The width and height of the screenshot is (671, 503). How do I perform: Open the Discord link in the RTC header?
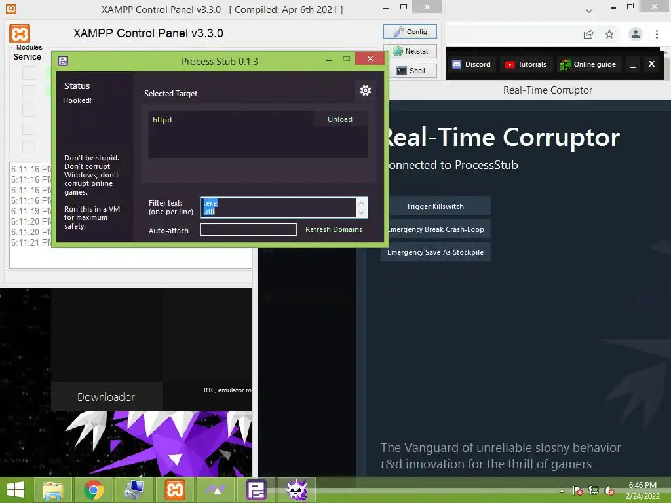[x=472, y=64]
